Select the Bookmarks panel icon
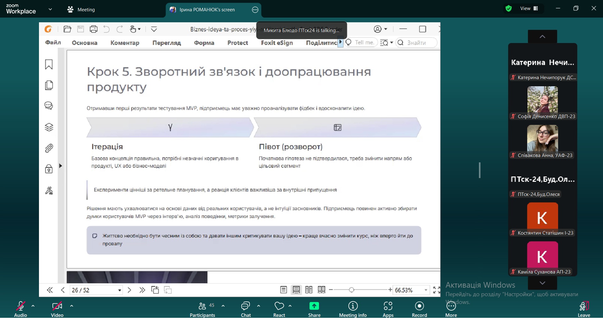 (49, 64)
